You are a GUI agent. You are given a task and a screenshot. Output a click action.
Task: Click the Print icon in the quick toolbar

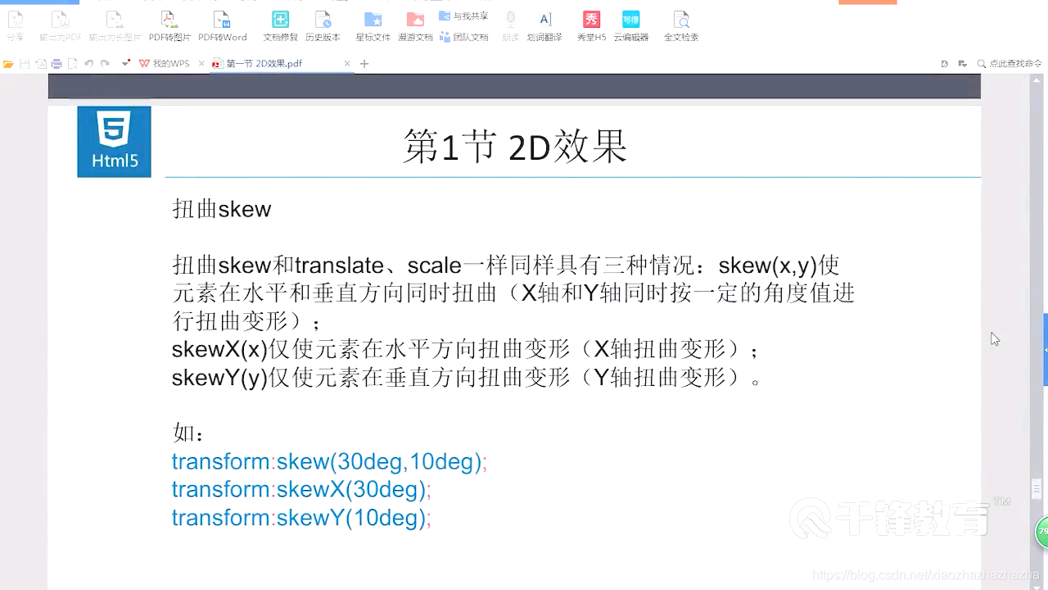[56, 62]
